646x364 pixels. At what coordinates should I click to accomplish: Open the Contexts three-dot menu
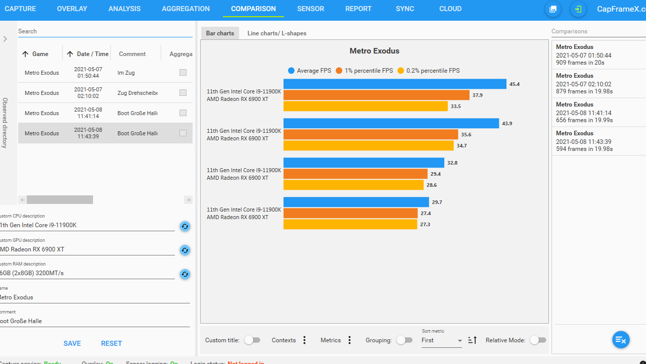click(x=304, y=340)
